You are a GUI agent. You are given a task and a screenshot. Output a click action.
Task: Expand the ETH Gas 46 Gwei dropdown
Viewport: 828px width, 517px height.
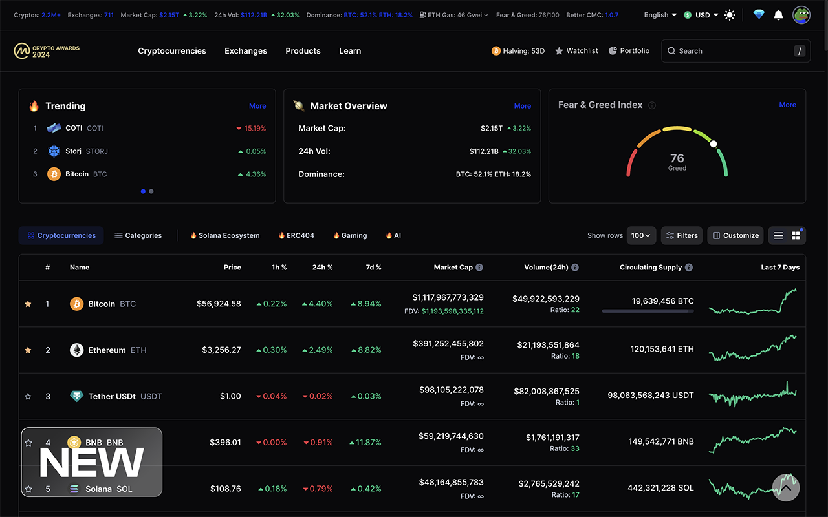(x=453, y=15)
